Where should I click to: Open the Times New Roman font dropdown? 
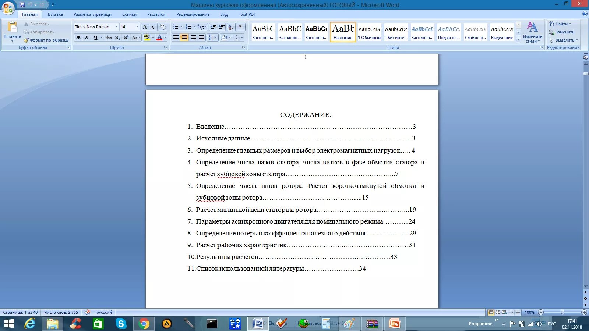click(117, 27)
